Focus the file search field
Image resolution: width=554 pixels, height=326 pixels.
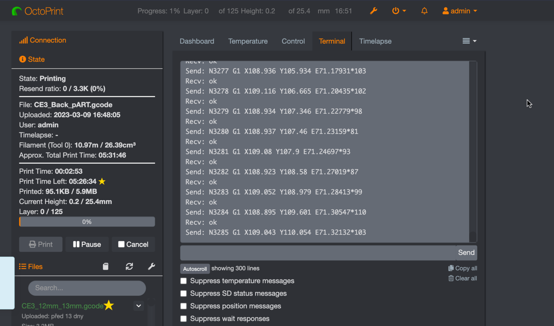coord(87,288)
